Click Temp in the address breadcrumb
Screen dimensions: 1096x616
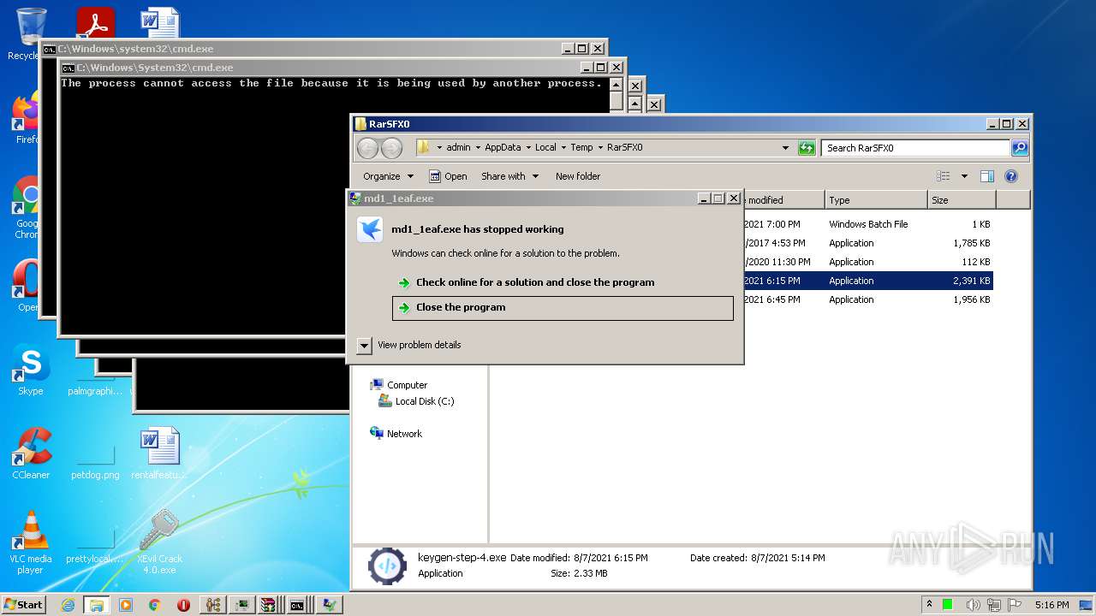[581, 147]
